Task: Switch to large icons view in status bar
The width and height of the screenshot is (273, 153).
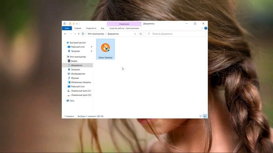Action: (x=205, y=116)
